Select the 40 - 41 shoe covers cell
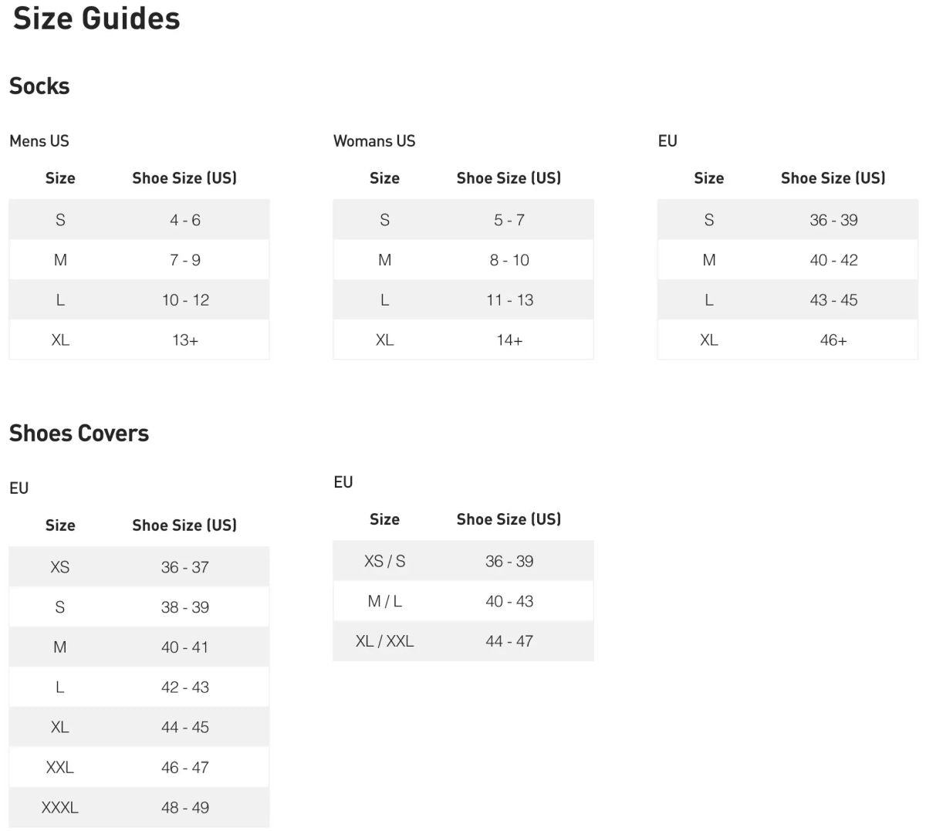 [x=185, y=647]
